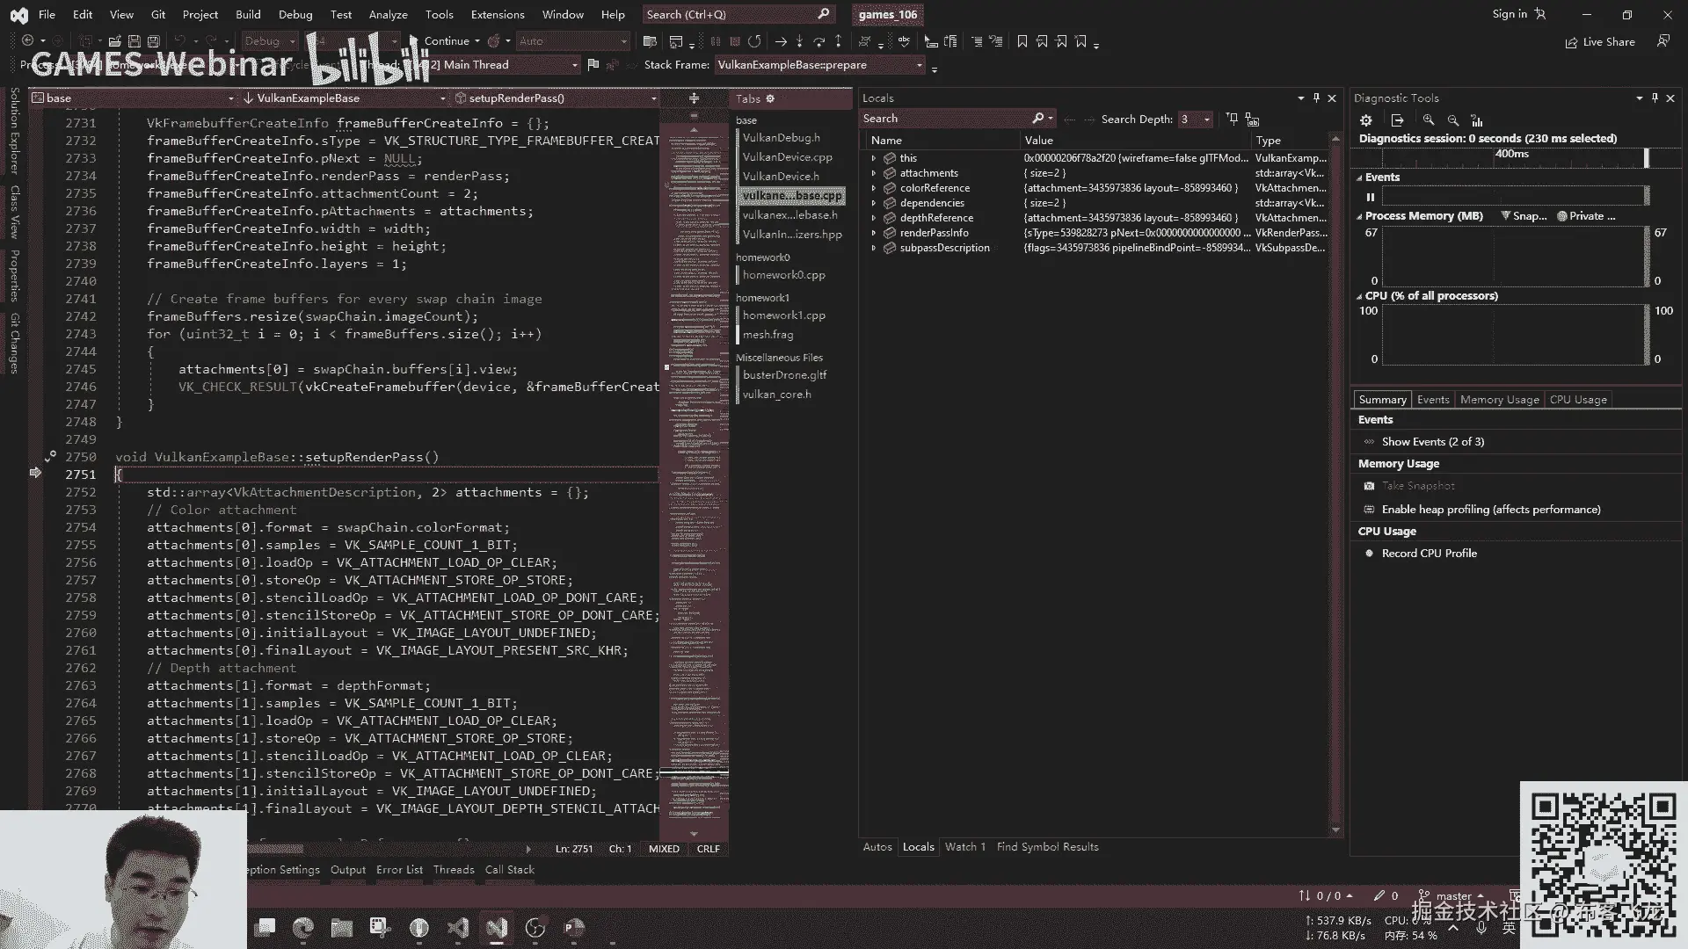Open the Debug menu
The height and width of the screenshot is (949, 1688).
[x=295, y=14]
